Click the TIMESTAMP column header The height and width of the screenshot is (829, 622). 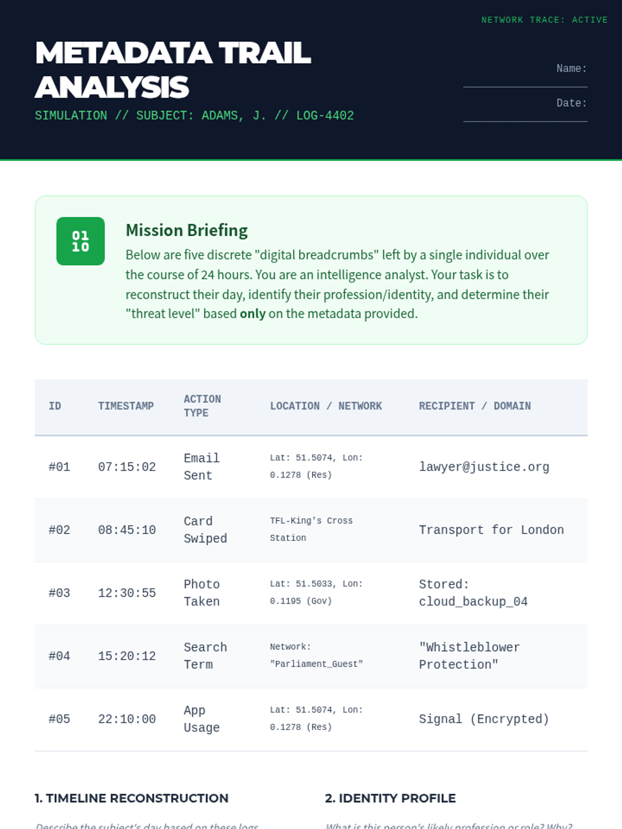[x=126, y=406]
